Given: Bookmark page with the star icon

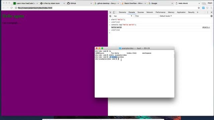Looking at the screenshot, I should coord(199,8).
